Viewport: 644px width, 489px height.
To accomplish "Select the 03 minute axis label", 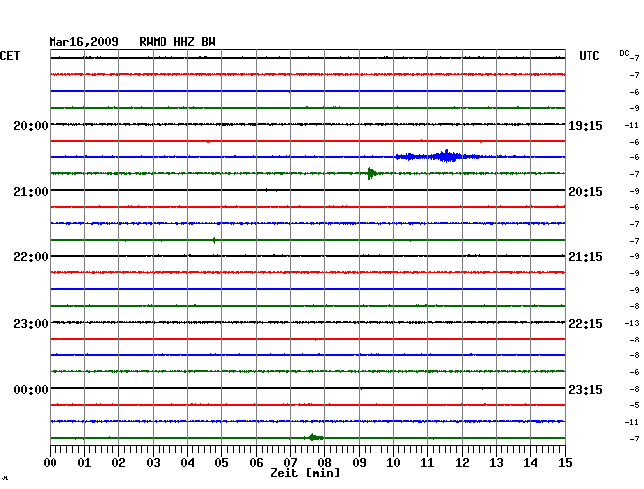I will 153,463.
